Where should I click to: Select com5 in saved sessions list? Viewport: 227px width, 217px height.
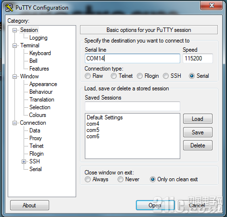click(x=93, y=130)
